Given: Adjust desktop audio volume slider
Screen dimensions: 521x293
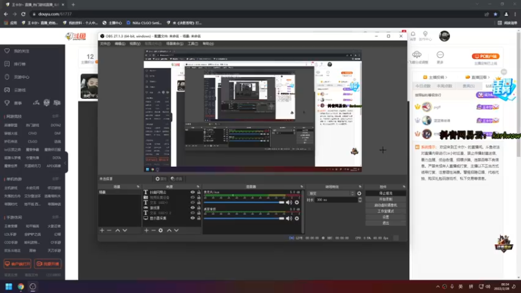Looking at the screenshot, I should (244, 218).
